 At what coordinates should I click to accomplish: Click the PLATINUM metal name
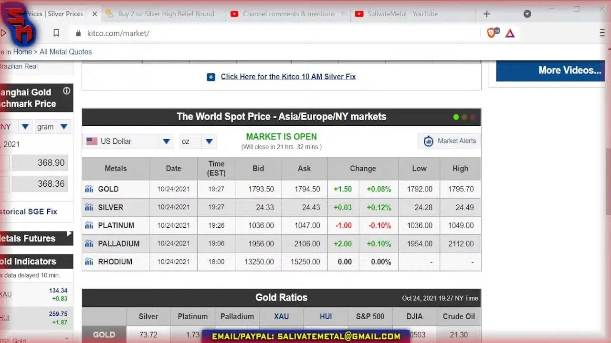[x=116, y=225]
